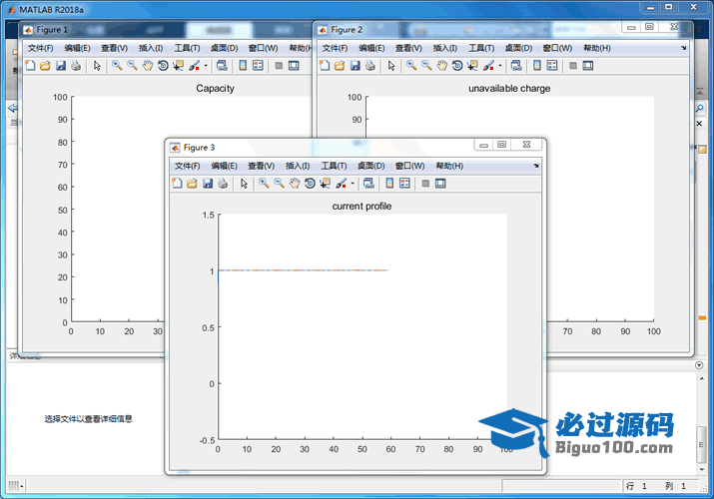Toggle Edit Plot arrow in Figure 3

244,184
